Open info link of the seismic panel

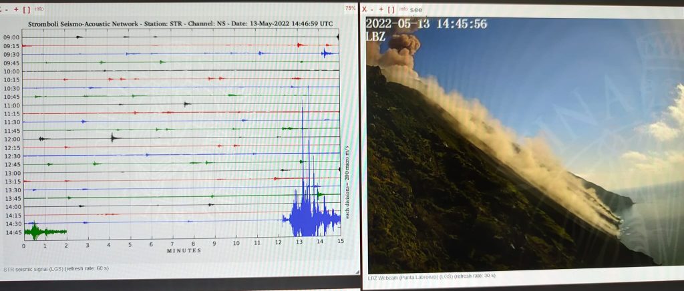39,9
